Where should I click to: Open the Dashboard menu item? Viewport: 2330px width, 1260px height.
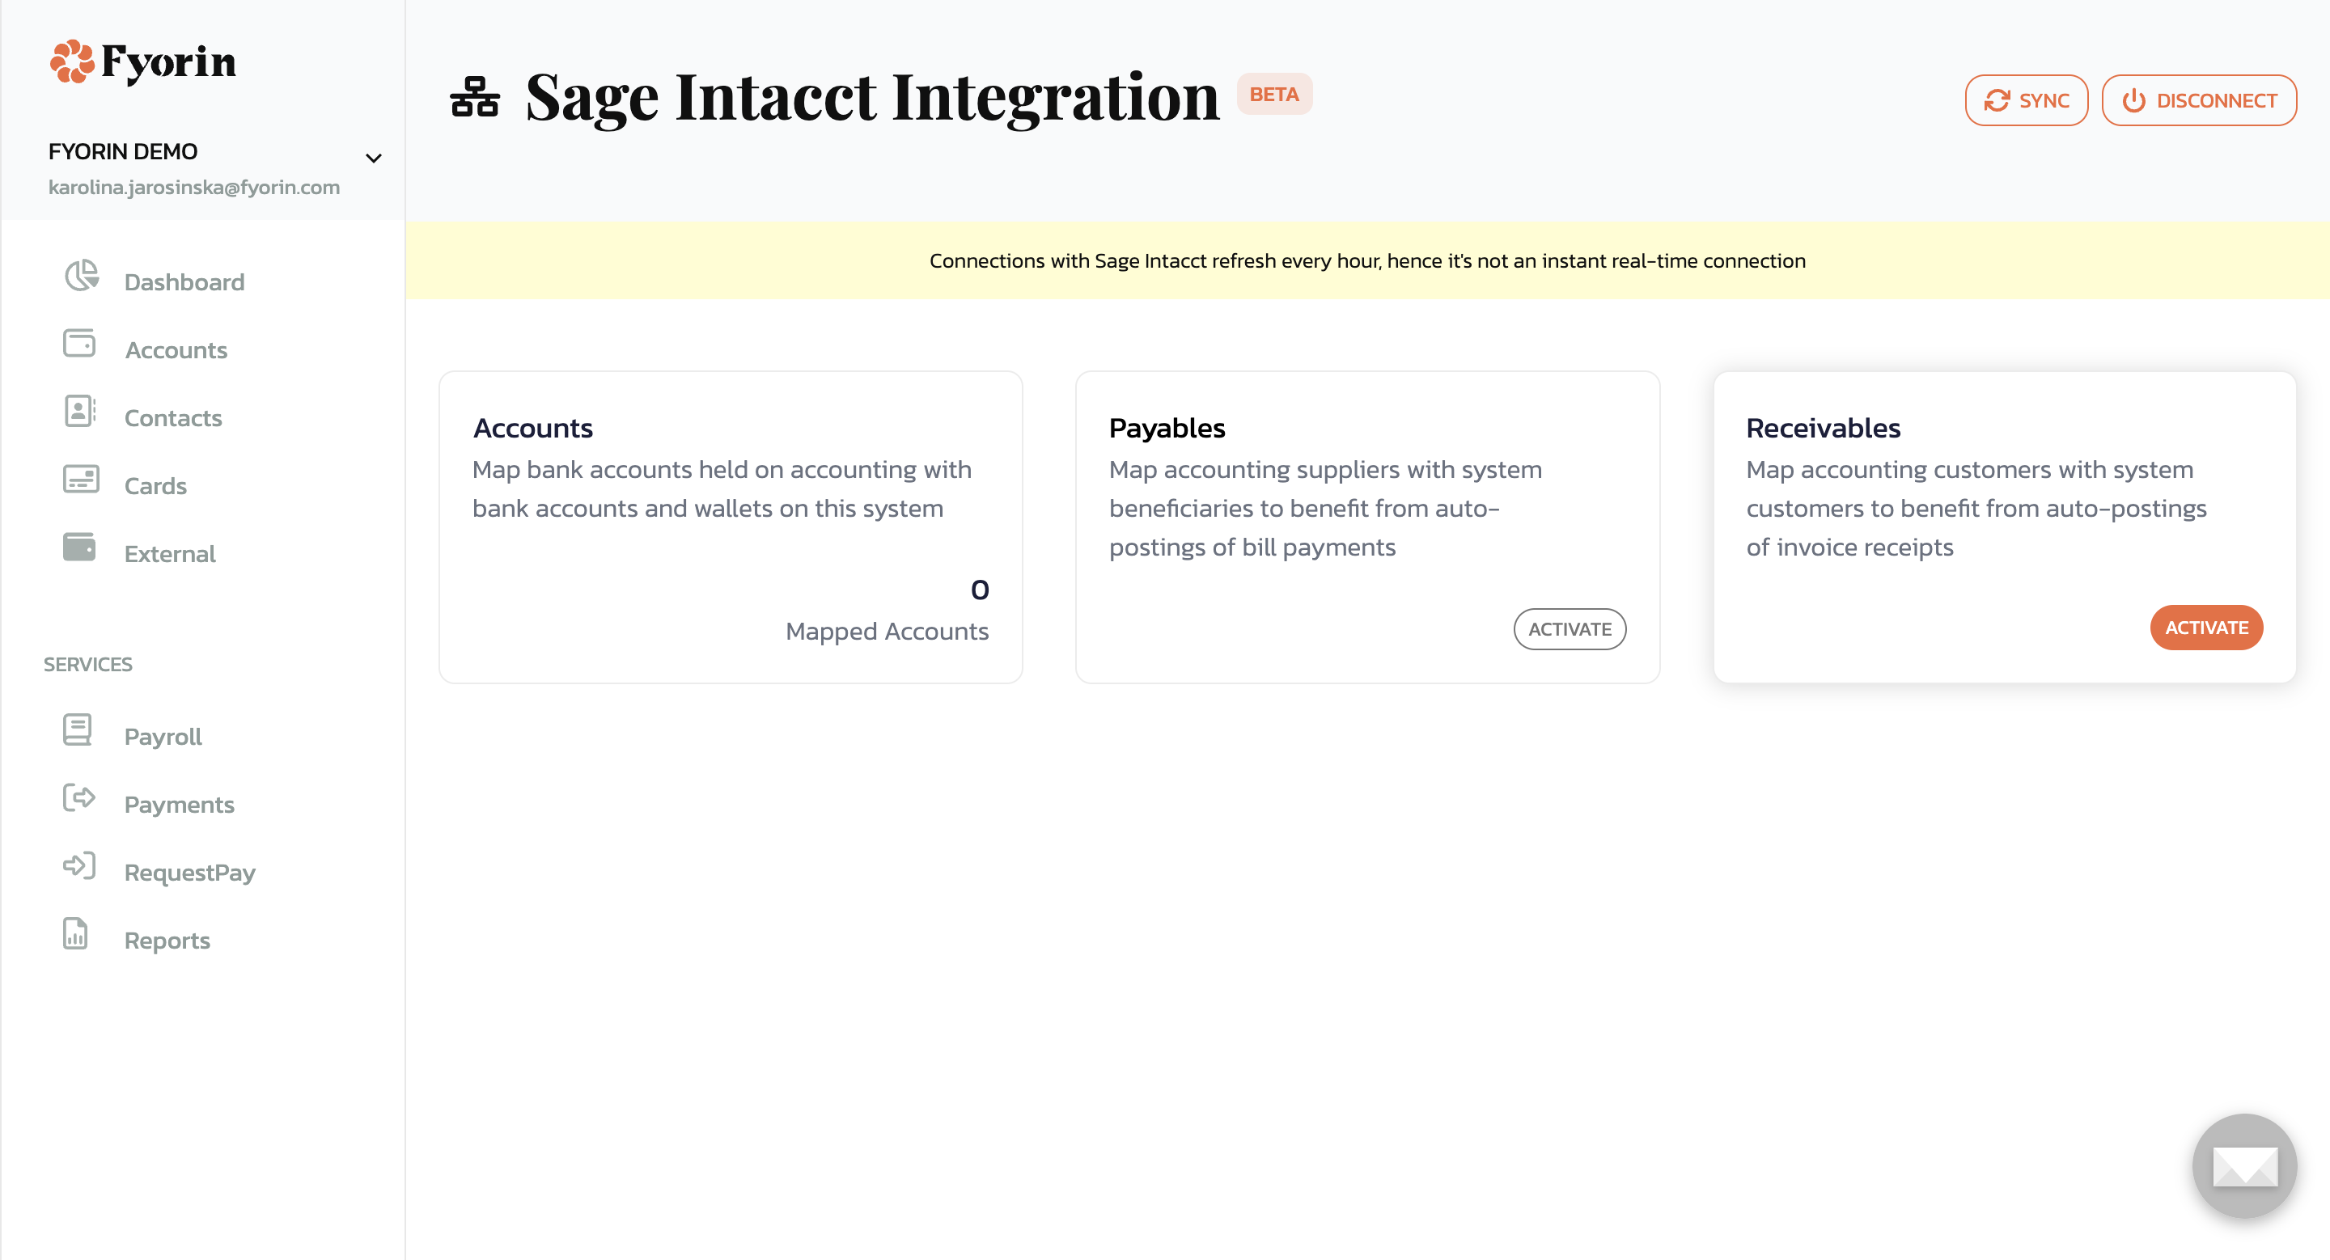(184, 282)
